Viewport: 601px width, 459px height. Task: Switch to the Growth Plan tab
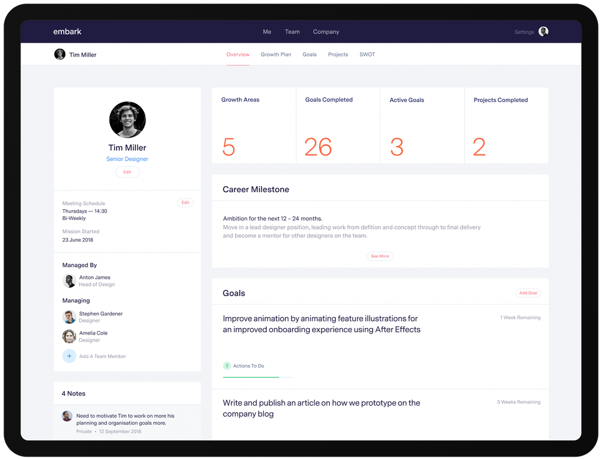pos(276,55)
